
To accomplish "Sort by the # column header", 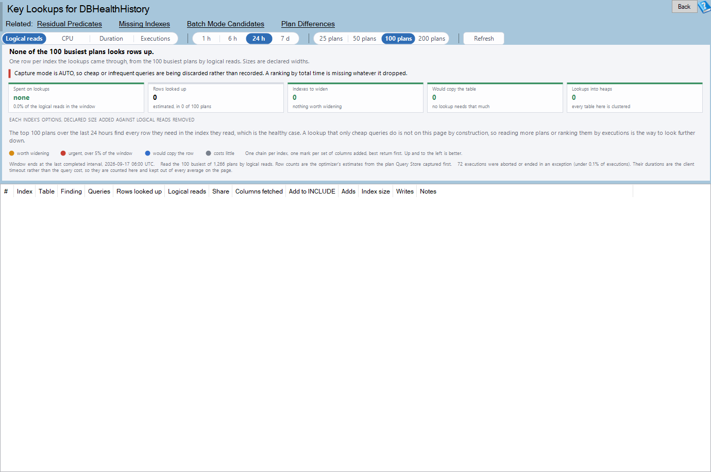I will [x=7, y=191].
